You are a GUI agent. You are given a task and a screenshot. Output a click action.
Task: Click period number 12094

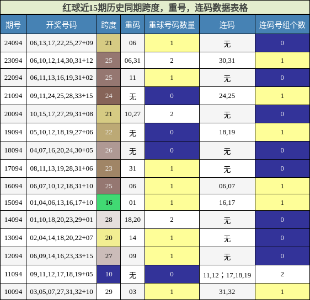[13, 256]
